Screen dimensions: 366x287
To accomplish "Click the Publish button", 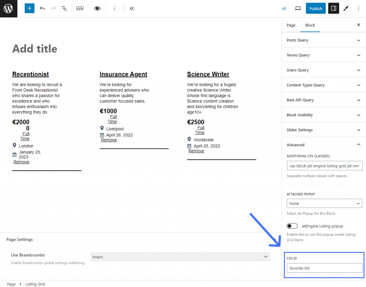I will [x=316, y=8].
